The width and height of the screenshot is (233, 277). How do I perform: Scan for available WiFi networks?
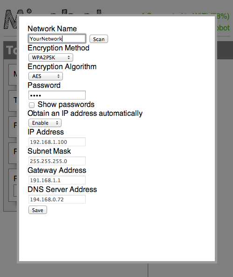[99, 39]
